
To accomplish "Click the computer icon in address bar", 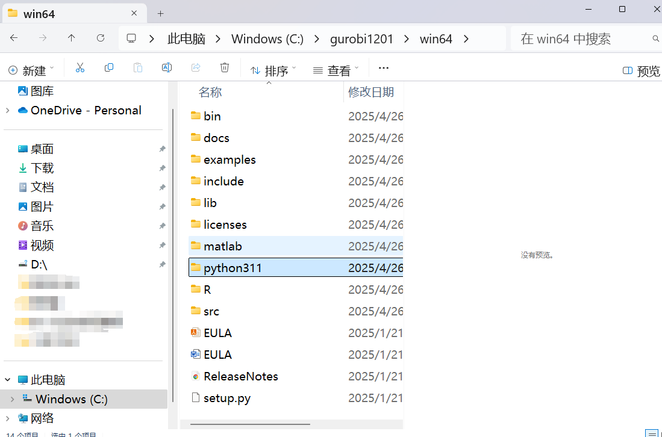I will [131, 39].
